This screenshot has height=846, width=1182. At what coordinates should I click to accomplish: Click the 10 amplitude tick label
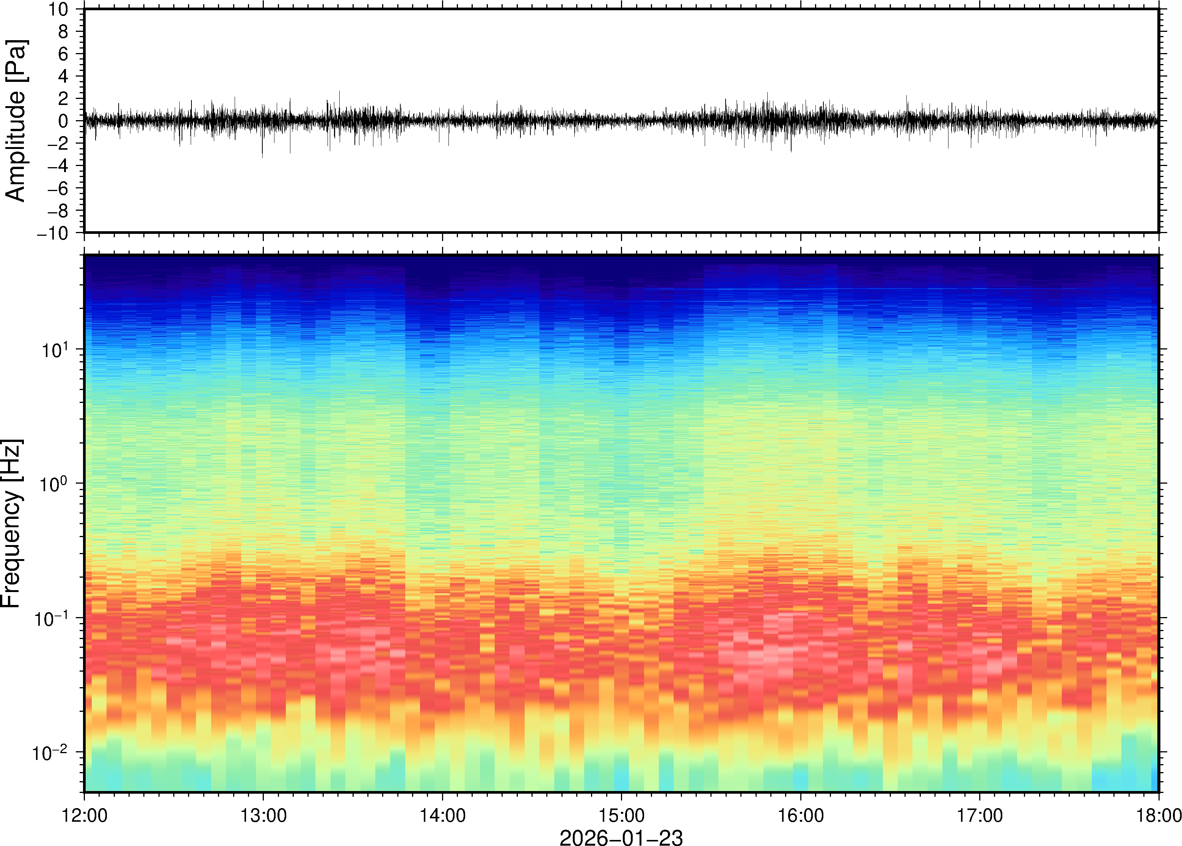(58, 9)
